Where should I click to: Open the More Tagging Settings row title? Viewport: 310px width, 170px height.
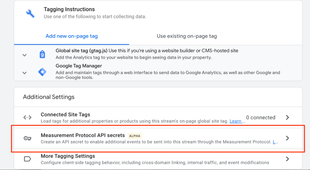coord(68,156)
